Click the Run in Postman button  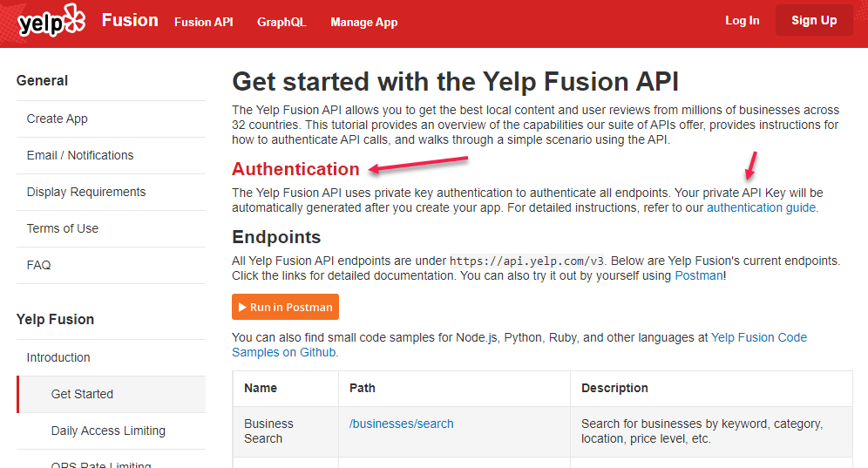(x=285, y=307)
